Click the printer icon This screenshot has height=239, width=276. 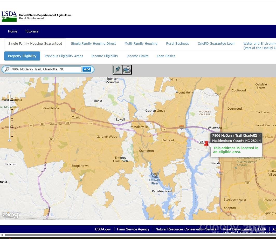tap(127, 70)
